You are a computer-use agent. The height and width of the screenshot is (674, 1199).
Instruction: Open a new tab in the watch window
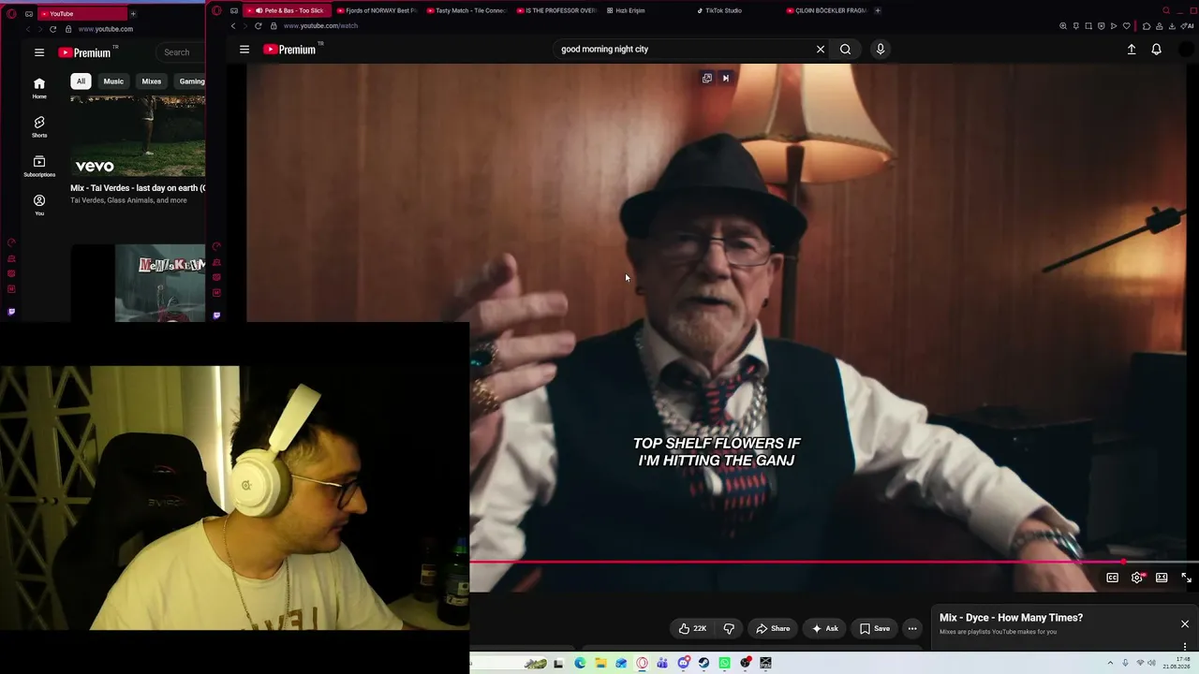[878, 10]
